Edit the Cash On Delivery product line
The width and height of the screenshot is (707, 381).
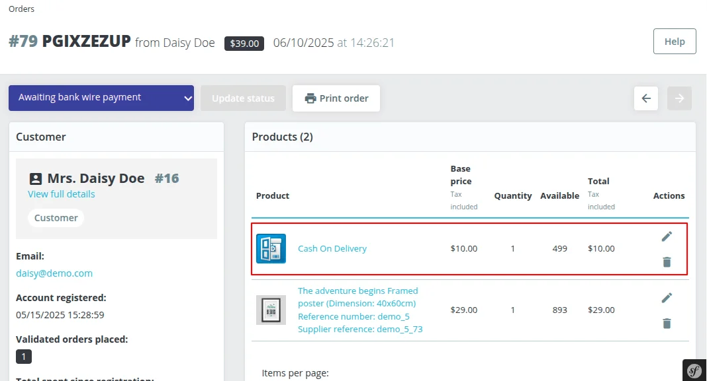667,236
